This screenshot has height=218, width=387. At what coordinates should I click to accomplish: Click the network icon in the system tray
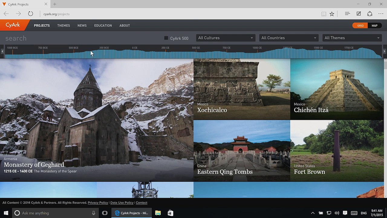pyautogui.click(x=329, y=213)
